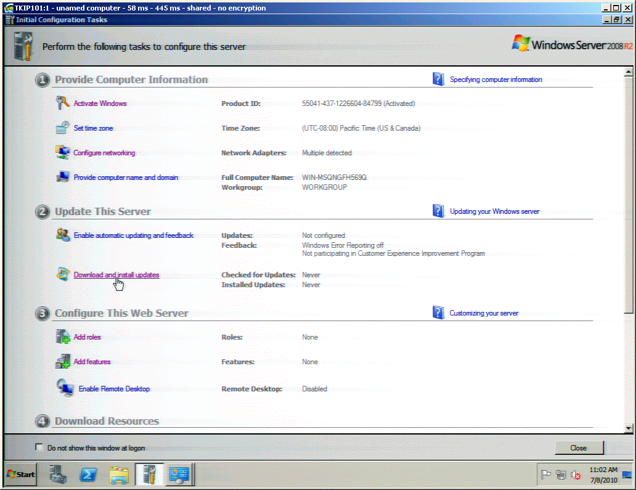Click the computer name and domain icon
This screenshot has width=636, height=490.
62,177
